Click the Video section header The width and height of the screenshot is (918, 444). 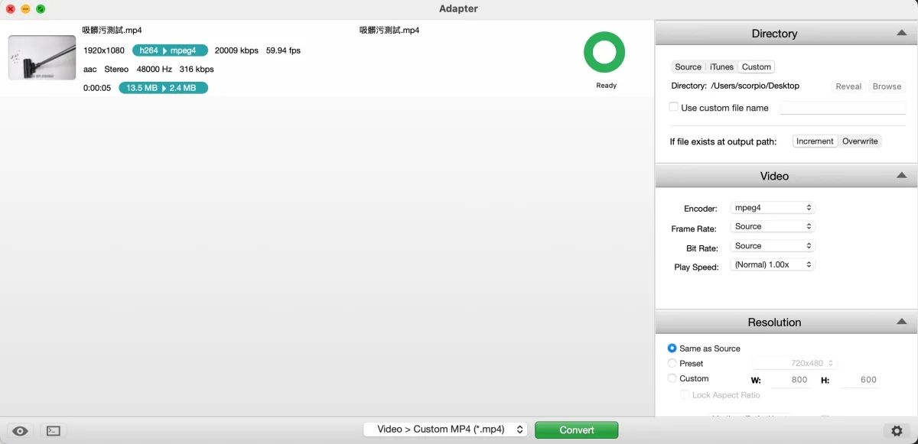(x=786, y=176)
